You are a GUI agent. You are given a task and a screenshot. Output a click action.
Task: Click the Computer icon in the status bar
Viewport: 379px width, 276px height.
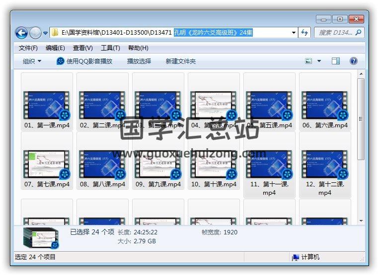tap(295, 257)
